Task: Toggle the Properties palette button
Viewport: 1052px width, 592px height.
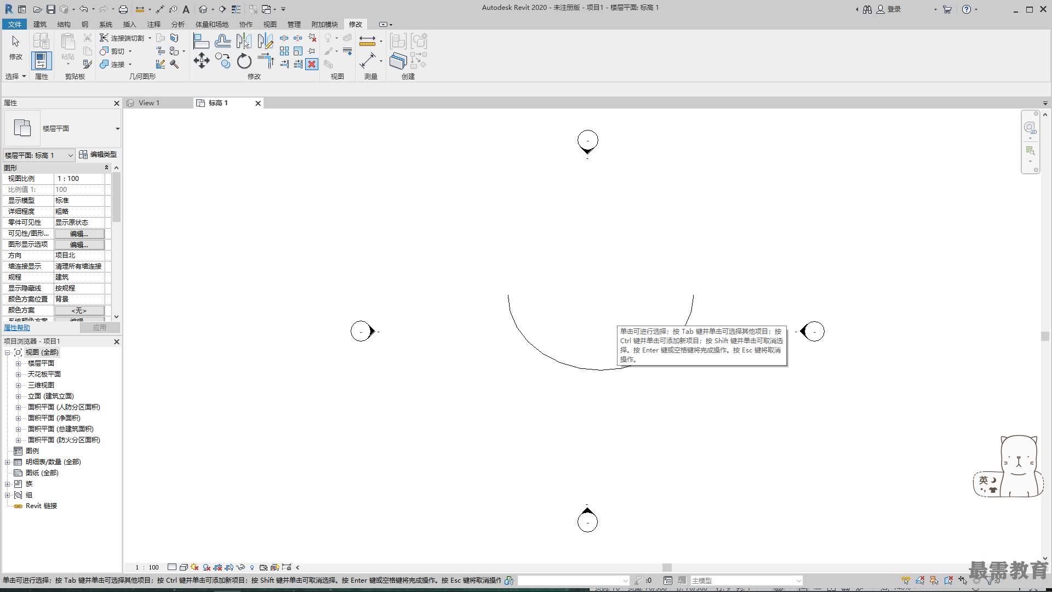Action: click(x=41, y=61)
